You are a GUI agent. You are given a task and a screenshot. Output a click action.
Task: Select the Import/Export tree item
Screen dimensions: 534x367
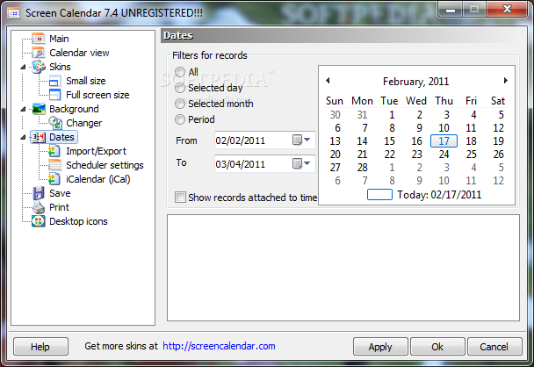pyautogui.click(x=96, y=151)
